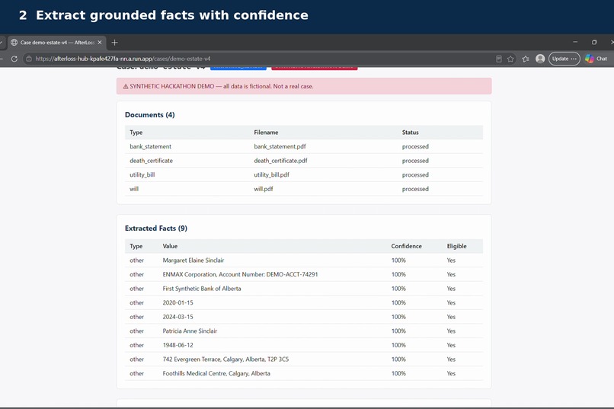Image resolution: width=614 pixels, height=409 pixels.
Task: Click 100% confidence for Foothills Medical Centre
Action: point(398,373)
